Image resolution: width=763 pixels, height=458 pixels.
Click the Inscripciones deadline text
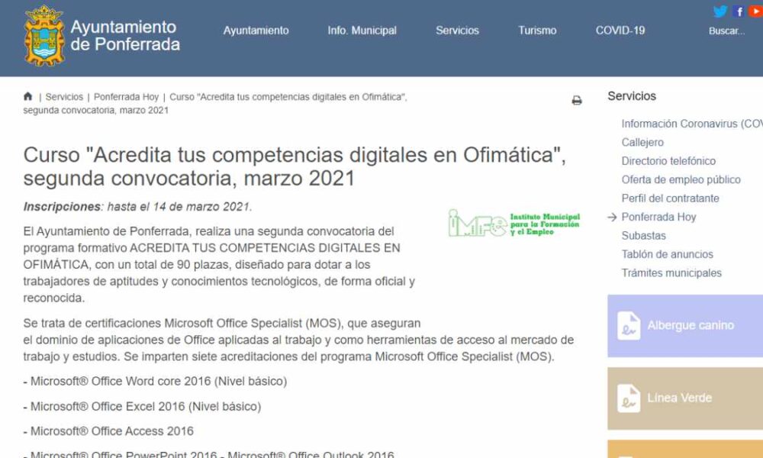137,207
